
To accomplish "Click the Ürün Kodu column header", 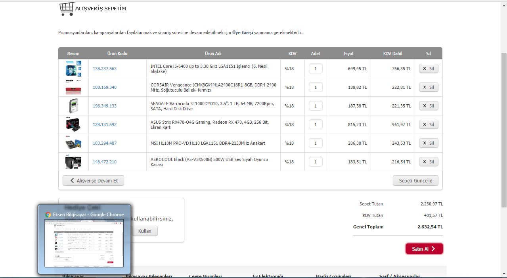I will [x=117, y=54].
